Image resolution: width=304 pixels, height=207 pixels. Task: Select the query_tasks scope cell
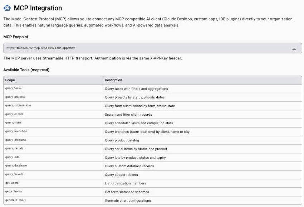pyautogui.click(x=53, y=88)
